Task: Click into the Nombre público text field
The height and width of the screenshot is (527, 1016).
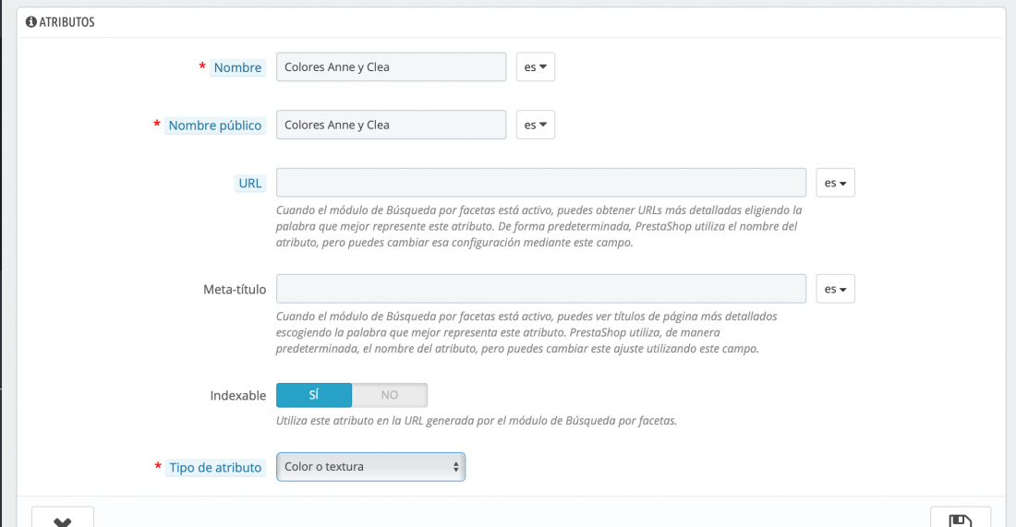Action: pyautogui.click(x=392, y=125)
